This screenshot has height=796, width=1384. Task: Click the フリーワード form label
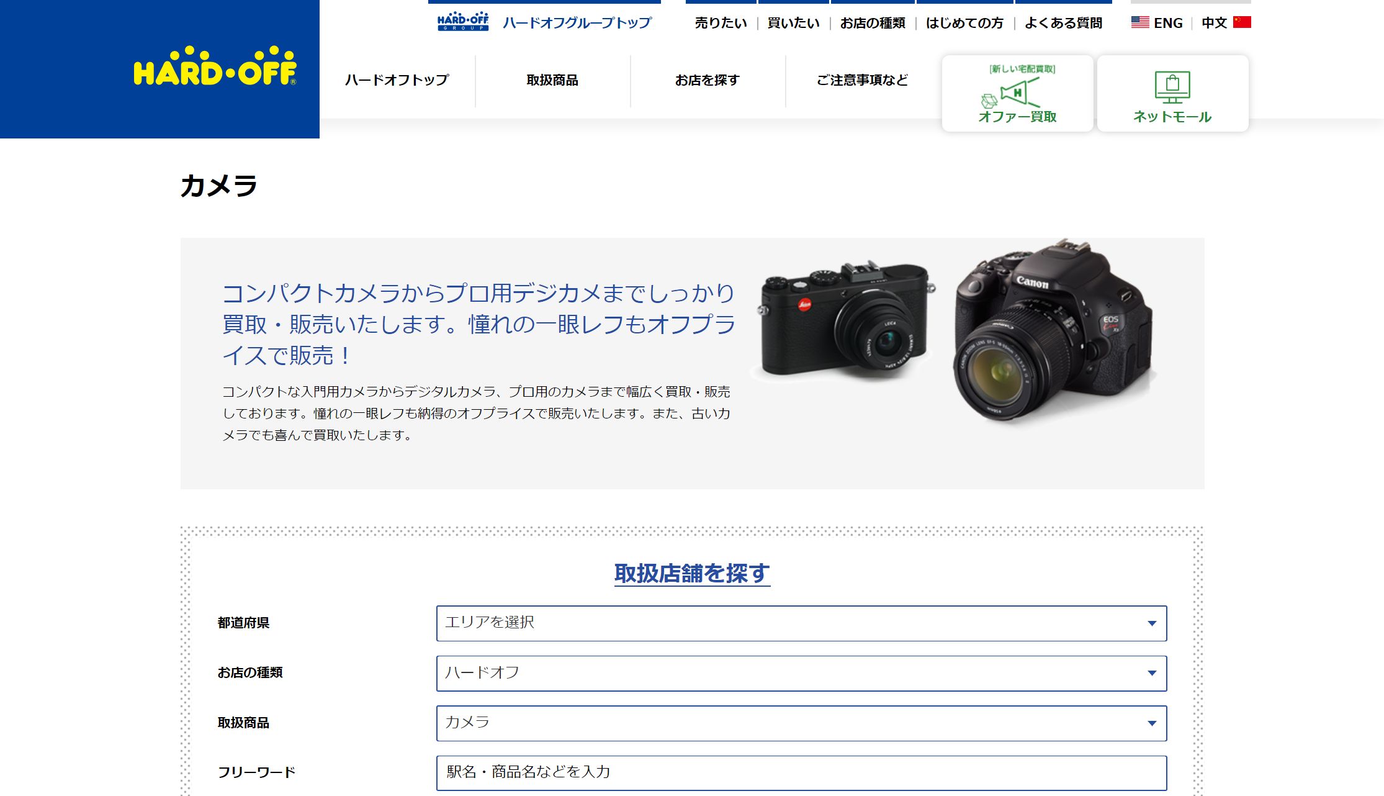[256, 772]
